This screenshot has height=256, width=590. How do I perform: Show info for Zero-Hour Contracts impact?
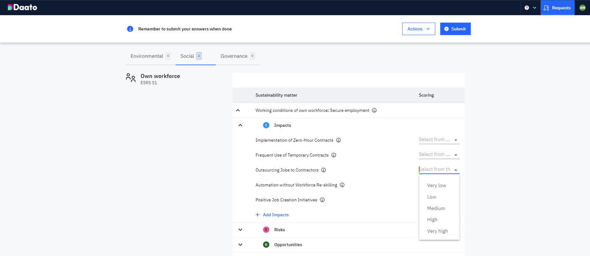click(338, 140)
